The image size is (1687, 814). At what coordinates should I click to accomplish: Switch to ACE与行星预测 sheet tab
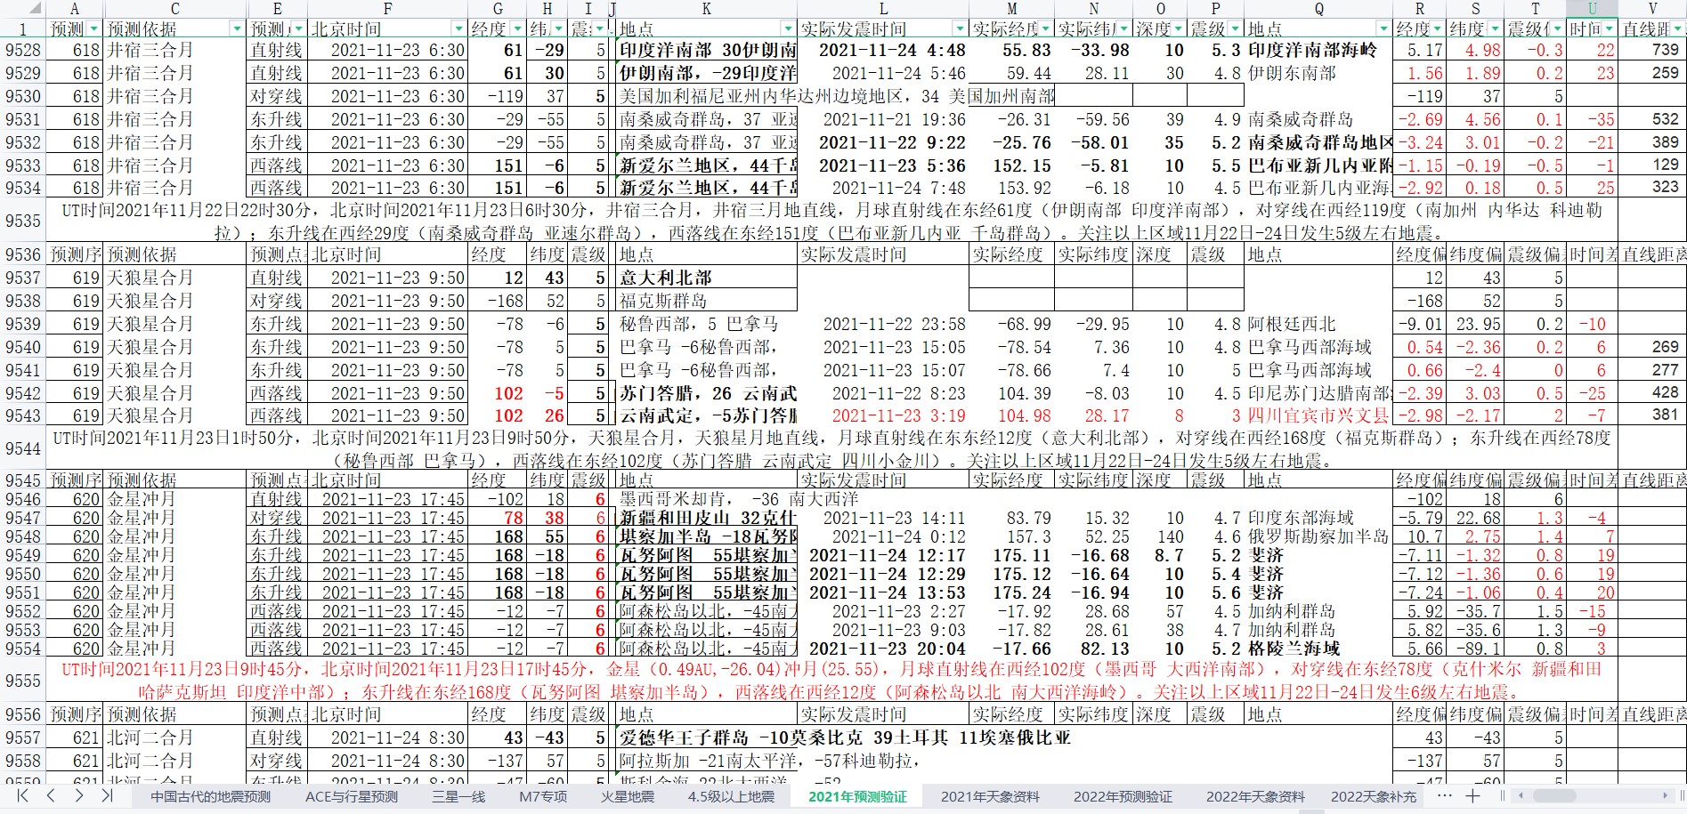click(352, 796)
